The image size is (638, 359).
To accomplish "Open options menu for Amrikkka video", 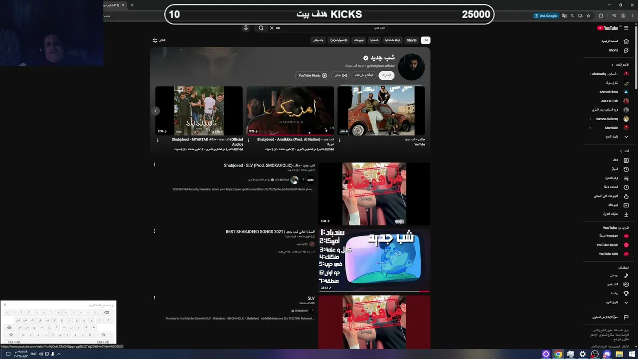I will point(249,141).
